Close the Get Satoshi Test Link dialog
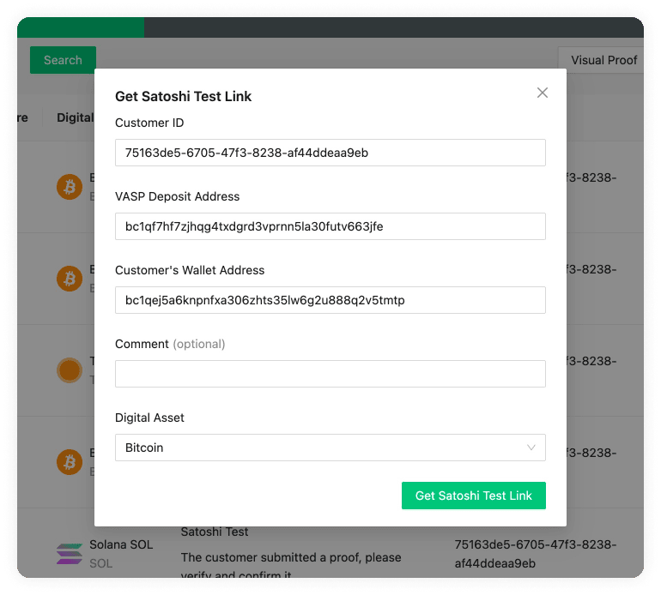 542,93
